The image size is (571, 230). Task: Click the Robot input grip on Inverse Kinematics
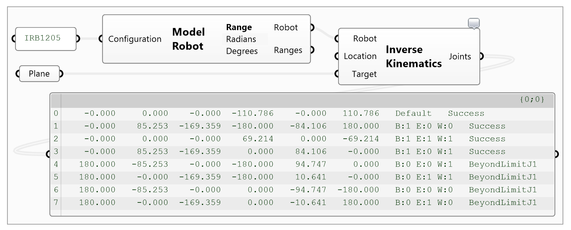(x=336, y=38)
